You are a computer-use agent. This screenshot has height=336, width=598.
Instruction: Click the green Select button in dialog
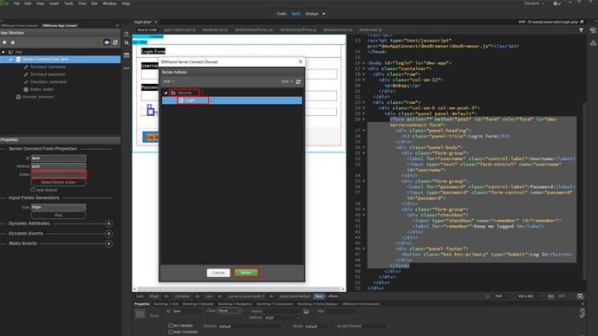click(246, 273)
